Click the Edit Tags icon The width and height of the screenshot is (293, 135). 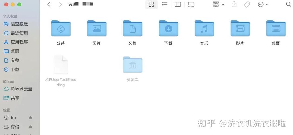click(247, 5)
